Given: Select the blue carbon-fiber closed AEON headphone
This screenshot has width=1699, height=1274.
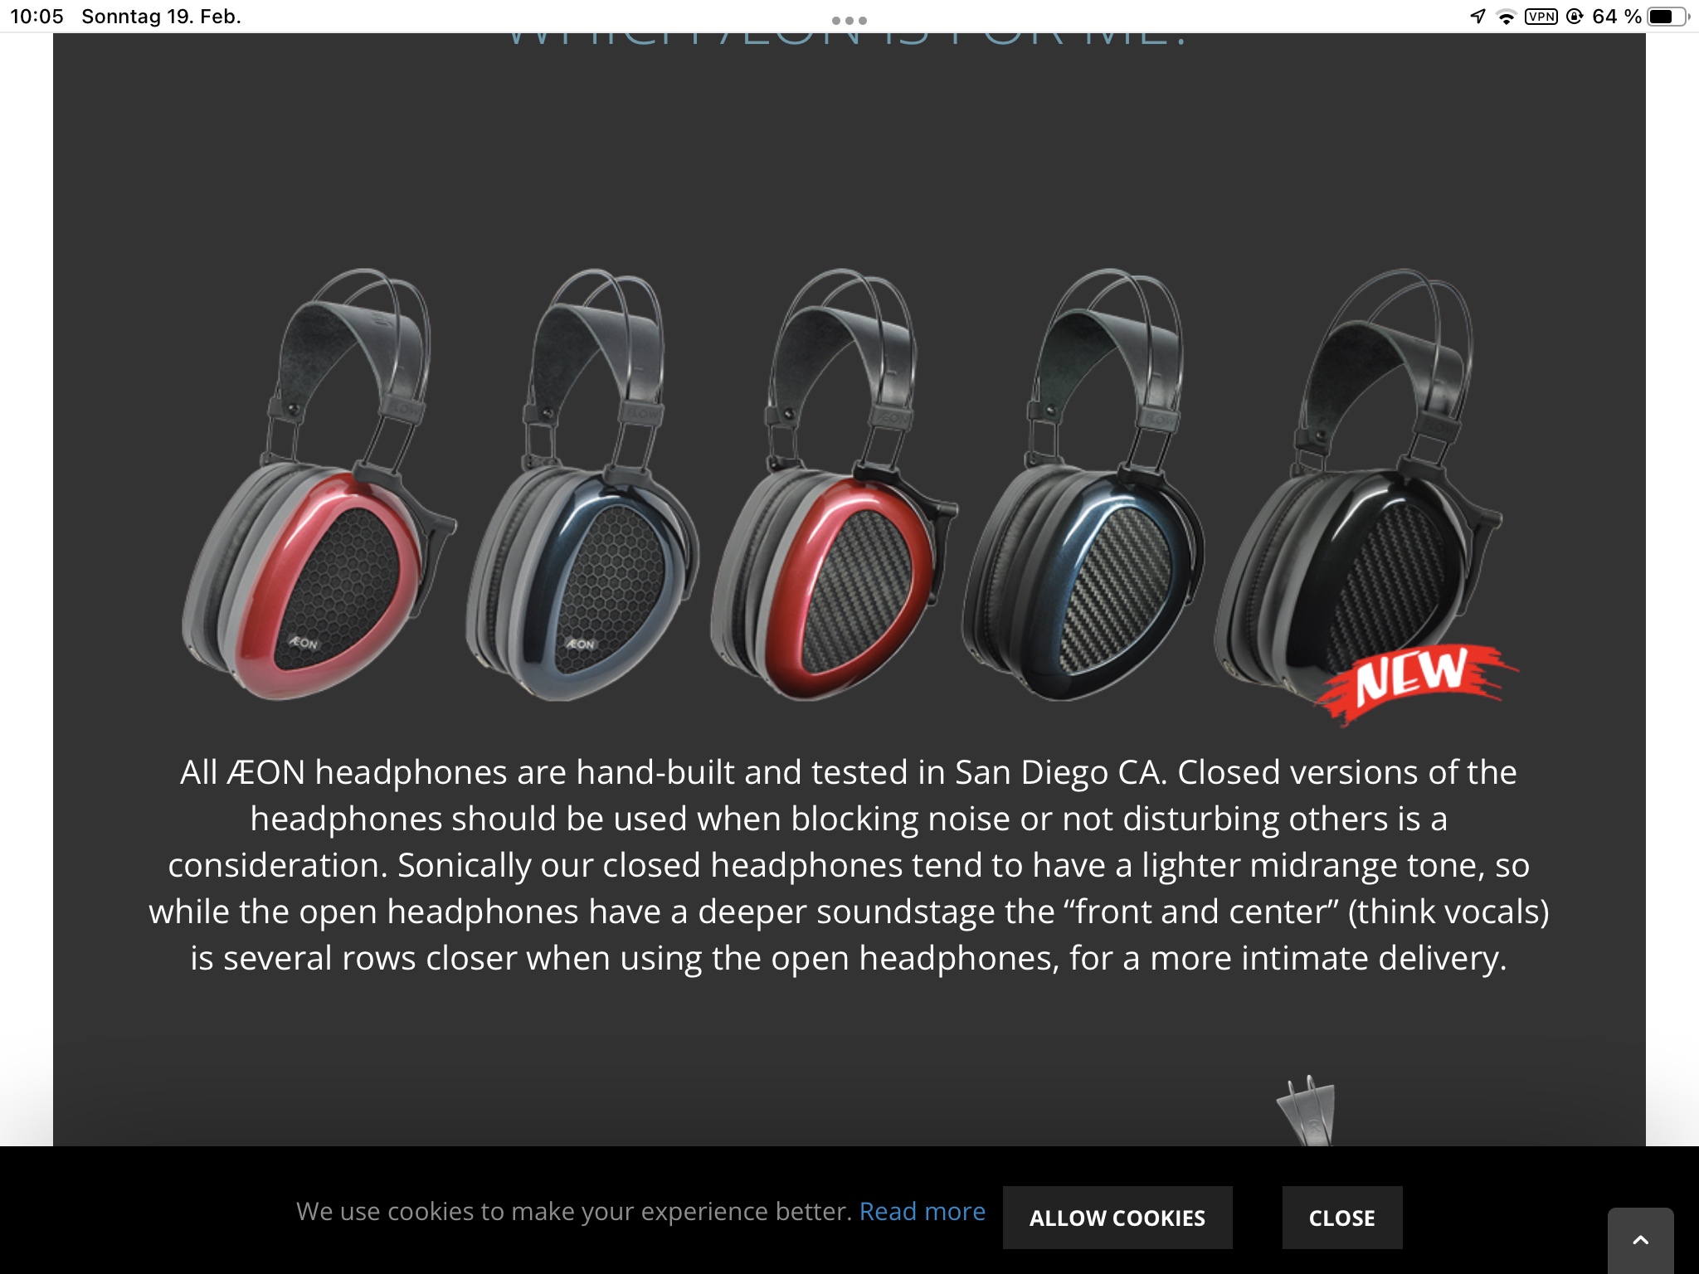Looking at the screenshot, I should [x=1083, y=484].
